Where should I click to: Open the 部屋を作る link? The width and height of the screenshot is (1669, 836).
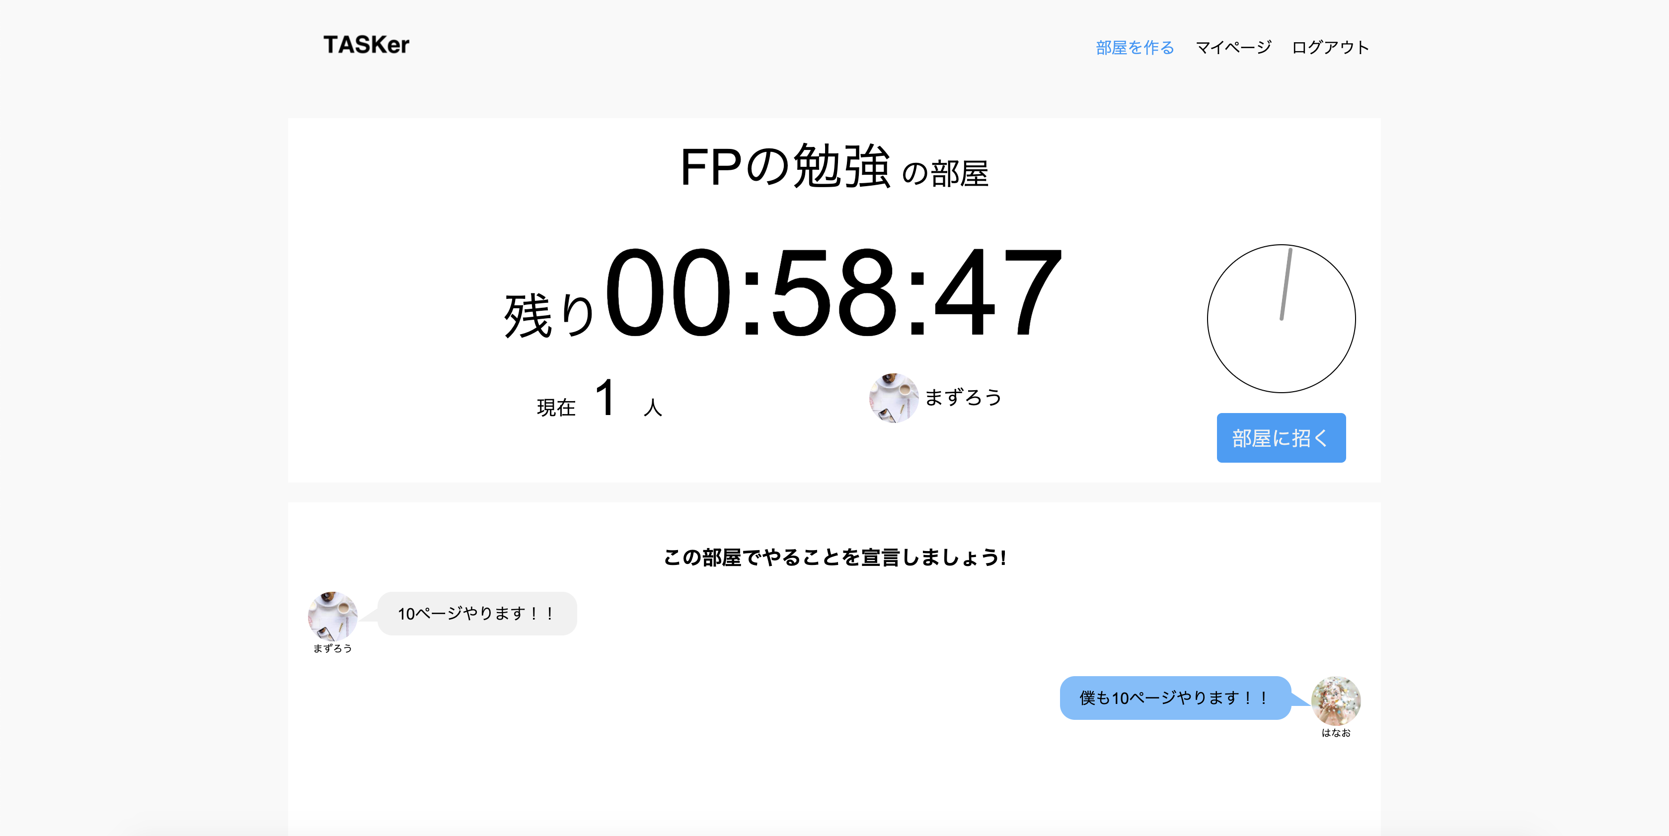pos(1135,47)
